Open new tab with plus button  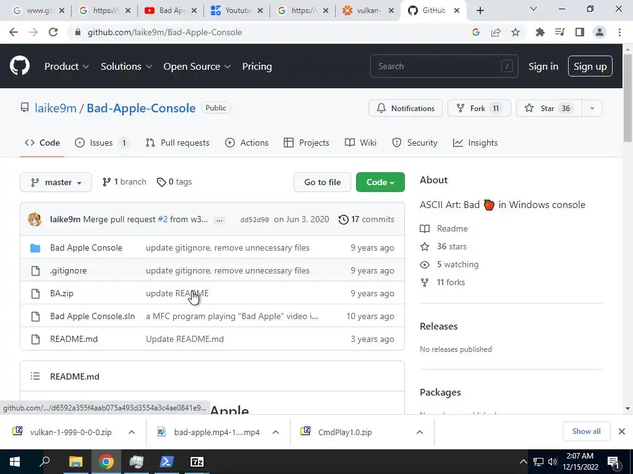(x=480, y=10)
